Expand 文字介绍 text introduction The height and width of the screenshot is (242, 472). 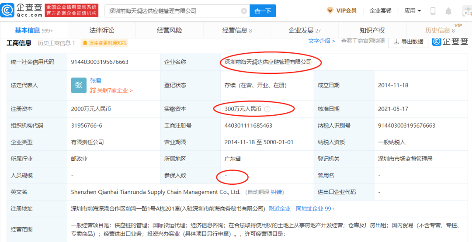[322, 41]
